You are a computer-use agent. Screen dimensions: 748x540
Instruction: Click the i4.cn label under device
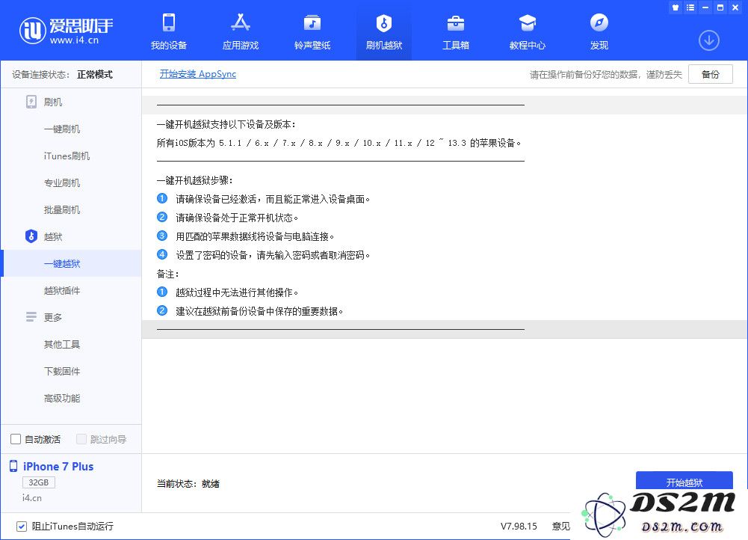click(x=32, y=498)
